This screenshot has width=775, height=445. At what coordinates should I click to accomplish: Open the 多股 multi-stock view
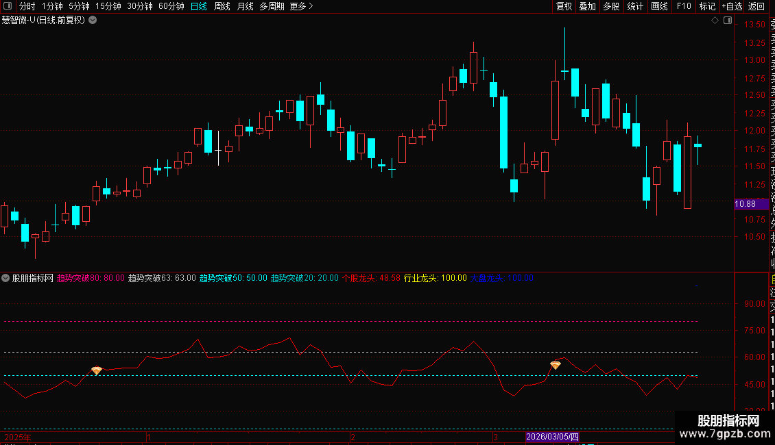[611, 6]
